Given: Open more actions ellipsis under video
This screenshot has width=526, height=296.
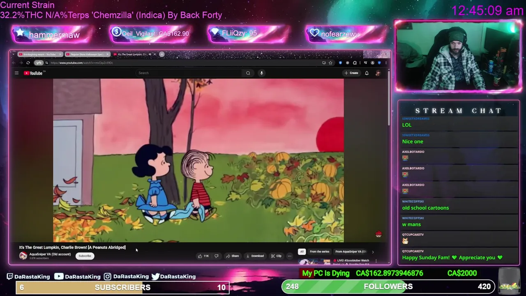Looking at the screenshot, I should click(289, 256).
